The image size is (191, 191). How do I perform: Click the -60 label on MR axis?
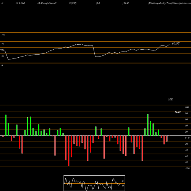[x=186, y=156]
